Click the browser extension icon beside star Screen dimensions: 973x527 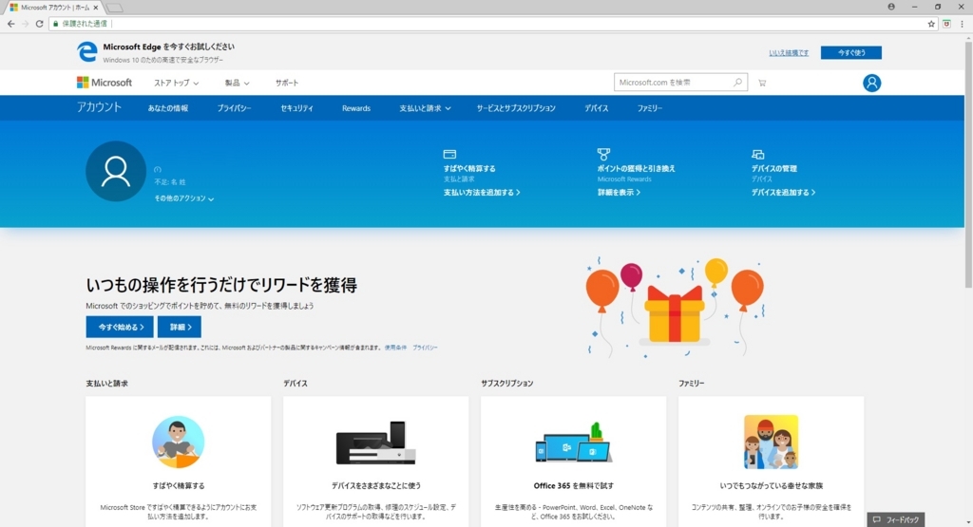(947, 24)
